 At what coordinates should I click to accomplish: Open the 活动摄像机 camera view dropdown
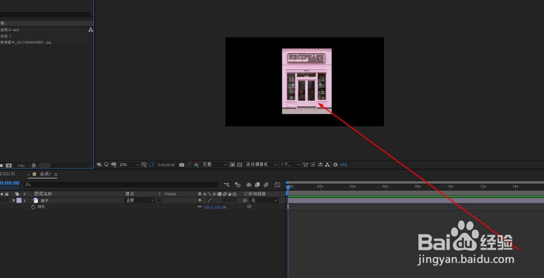tap(261, 165)
